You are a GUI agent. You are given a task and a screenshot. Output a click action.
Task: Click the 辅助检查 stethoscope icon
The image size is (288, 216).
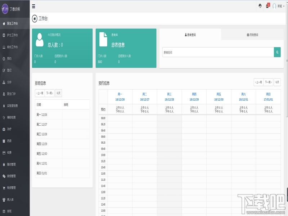point(4,118)
